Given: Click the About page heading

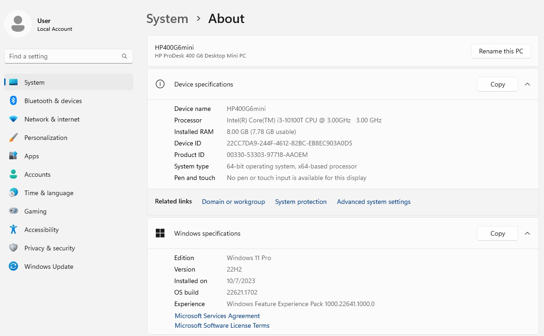Looking at the screenshot, I should [226, 19].
